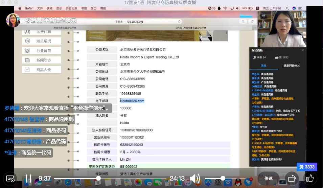Viewport: 323px width, 188px height.
Task: Open the 倍速 playback speed menu
Action: [x=269, y=179]
